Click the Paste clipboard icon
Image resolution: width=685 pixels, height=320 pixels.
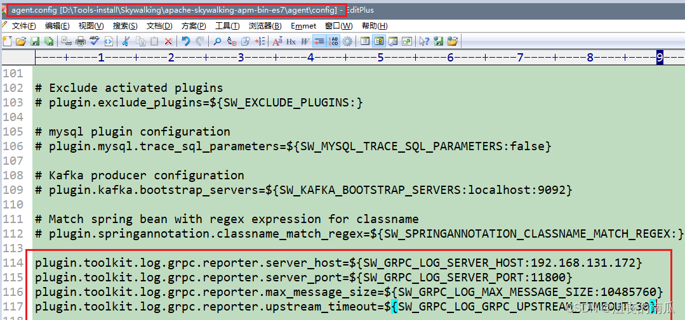[154, 41]
